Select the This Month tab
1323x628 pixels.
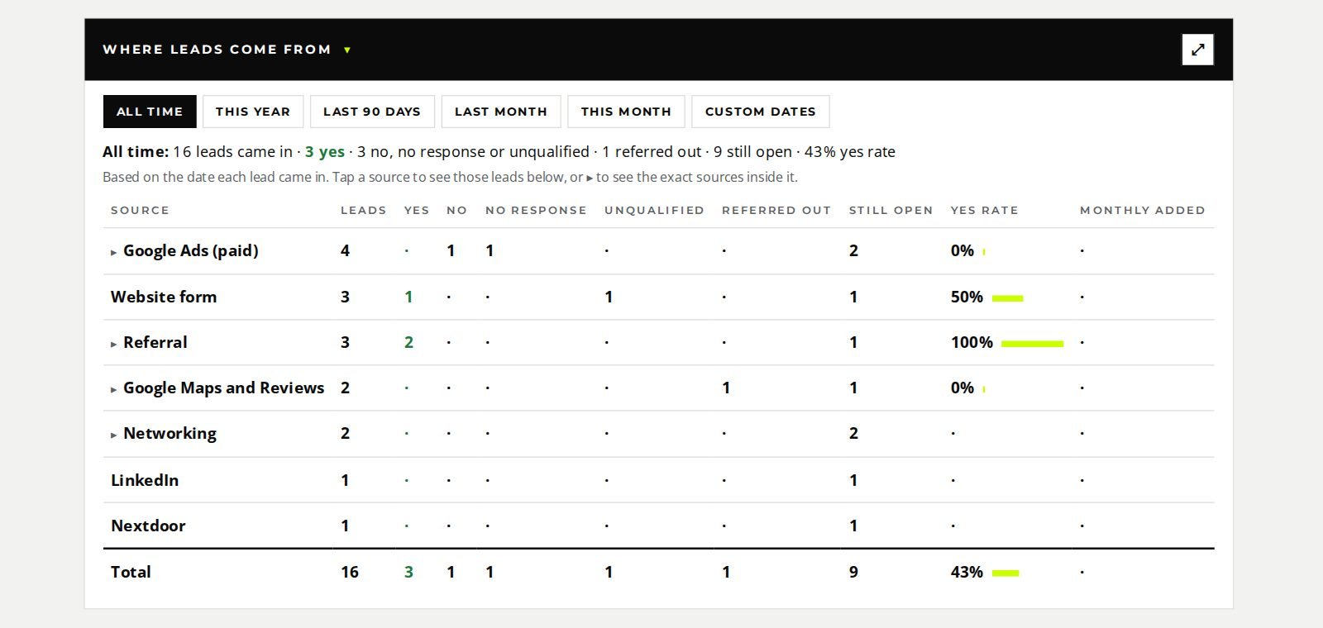point(626,112)
